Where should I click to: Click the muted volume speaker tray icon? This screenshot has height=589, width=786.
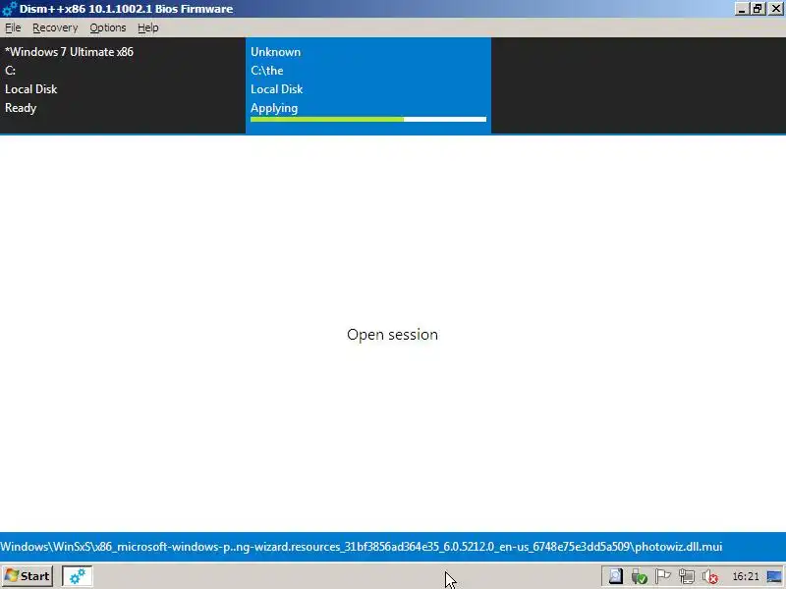click(709, 576)
